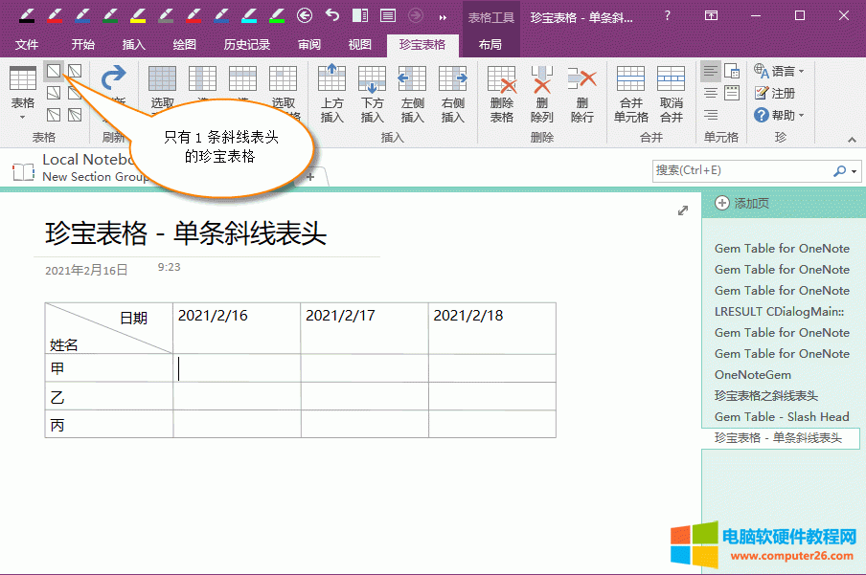
Task: Click the 删除表格 (delete table) icon
Action: (501, 94)
